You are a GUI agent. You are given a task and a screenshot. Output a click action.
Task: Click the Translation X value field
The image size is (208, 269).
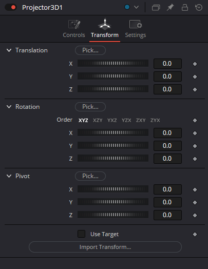point(167,64)
